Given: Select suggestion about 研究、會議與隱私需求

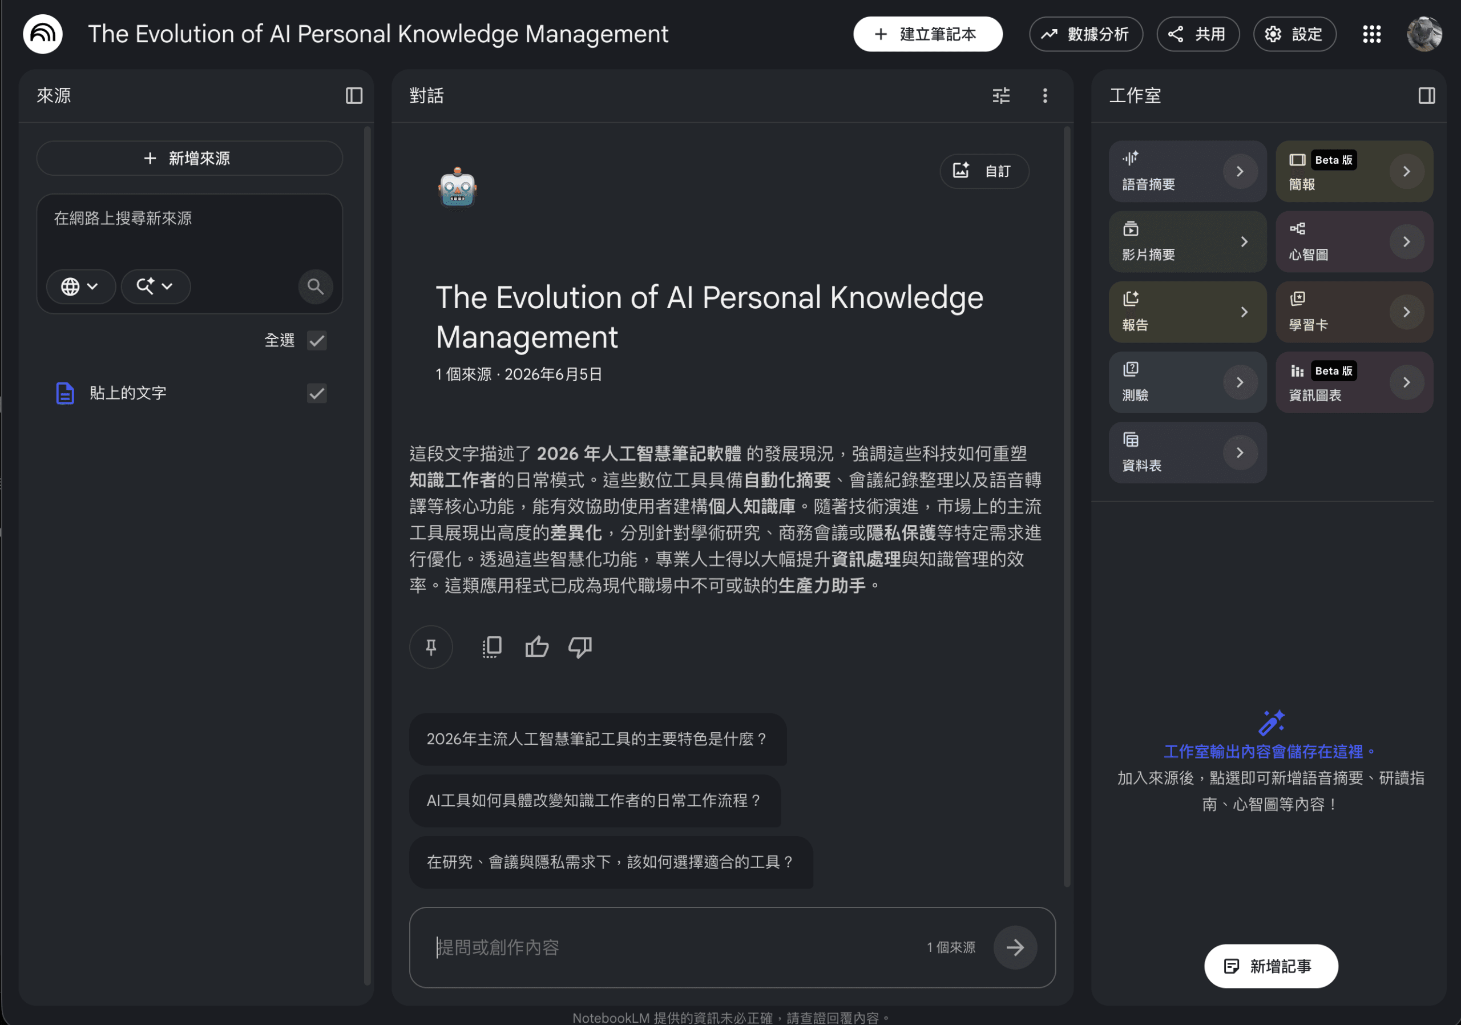Looking at the screenshot, I should pyautogui.click(x=611, y=862).
